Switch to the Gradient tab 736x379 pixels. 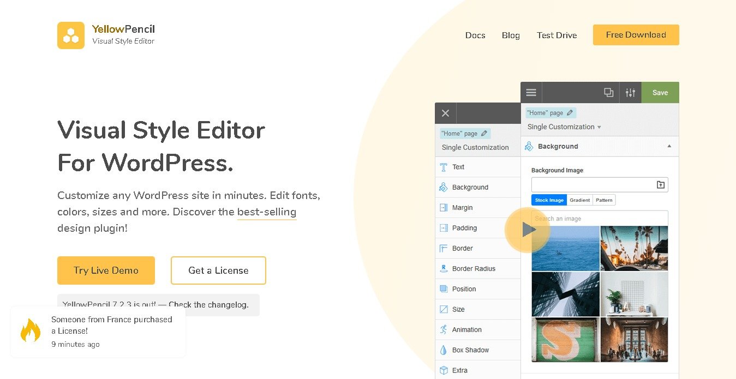(579, 200)
